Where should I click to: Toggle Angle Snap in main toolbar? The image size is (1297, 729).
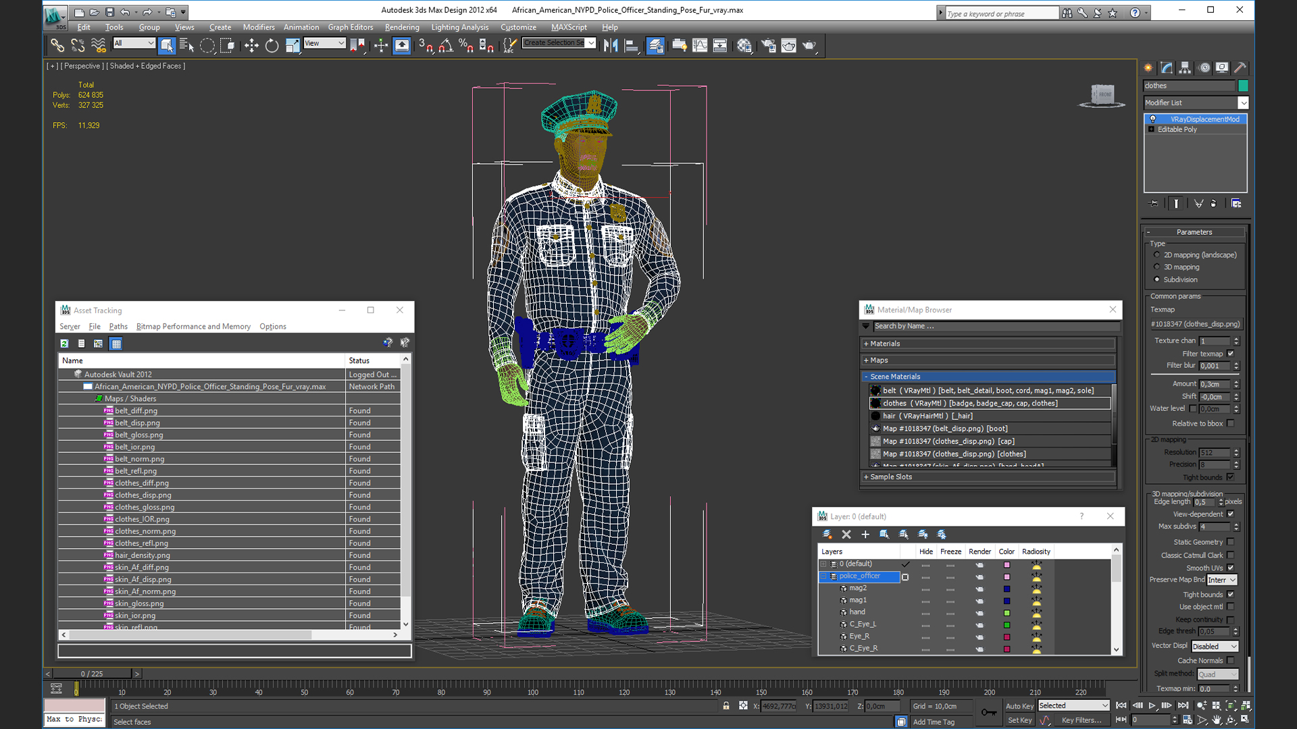[446, 45]
